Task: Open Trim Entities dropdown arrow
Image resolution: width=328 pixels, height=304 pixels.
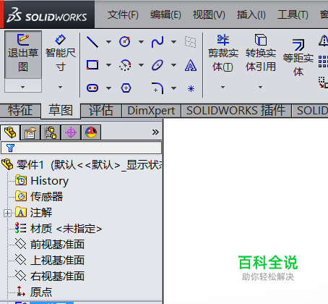Action: tap(223, 87)
